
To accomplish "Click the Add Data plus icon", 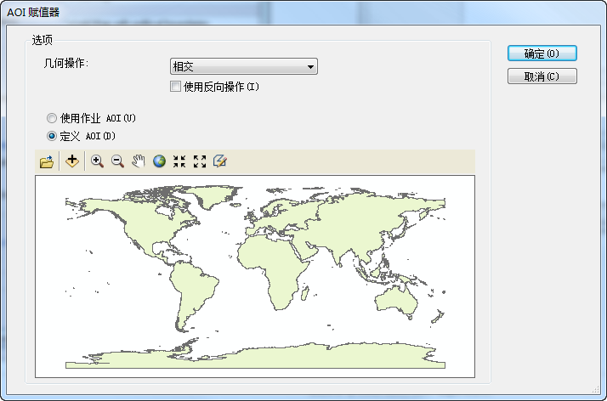I will coord(72,161).
